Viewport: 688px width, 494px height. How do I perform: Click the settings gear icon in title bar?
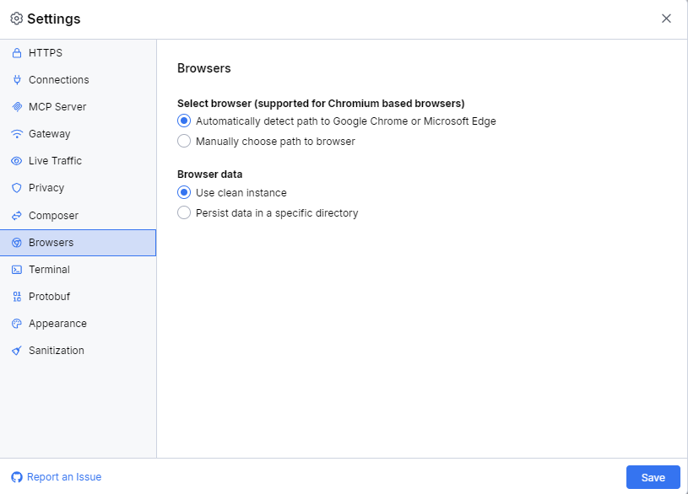[15, 18]
